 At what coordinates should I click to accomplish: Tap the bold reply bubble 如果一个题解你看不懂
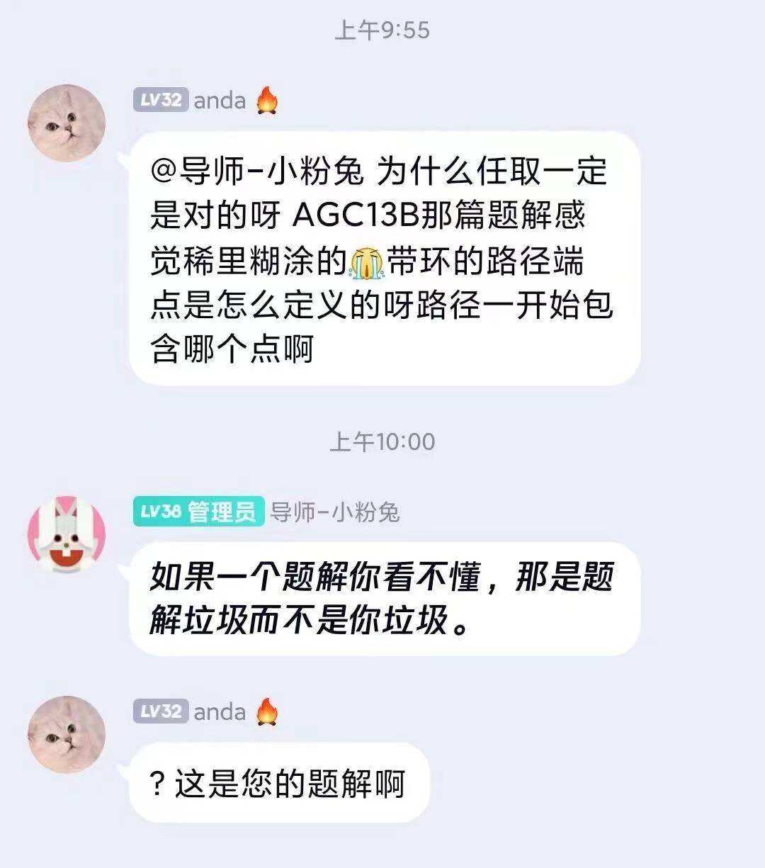385,599
